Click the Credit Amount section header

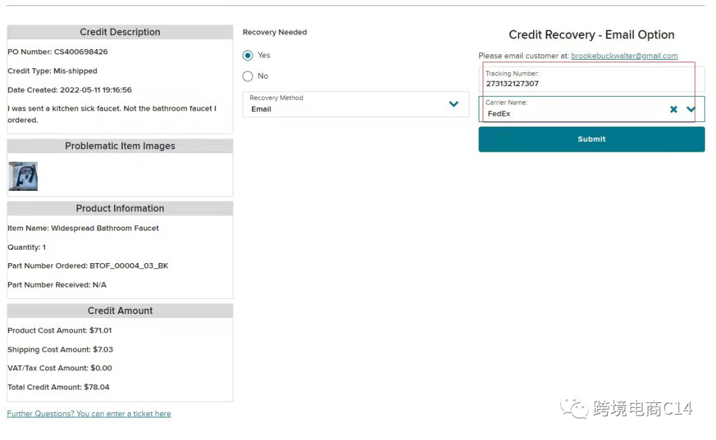[x=120, y=311]
